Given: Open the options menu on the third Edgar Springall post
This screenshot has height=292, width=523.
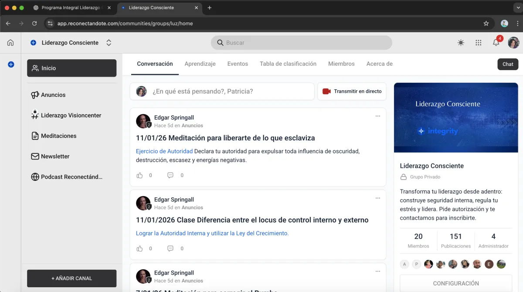Looking at the screenshot, I should (x=378, y=271).
